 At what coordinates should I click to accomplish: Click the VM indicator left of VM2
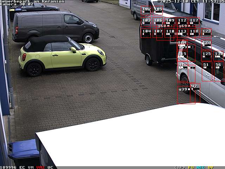31,167
